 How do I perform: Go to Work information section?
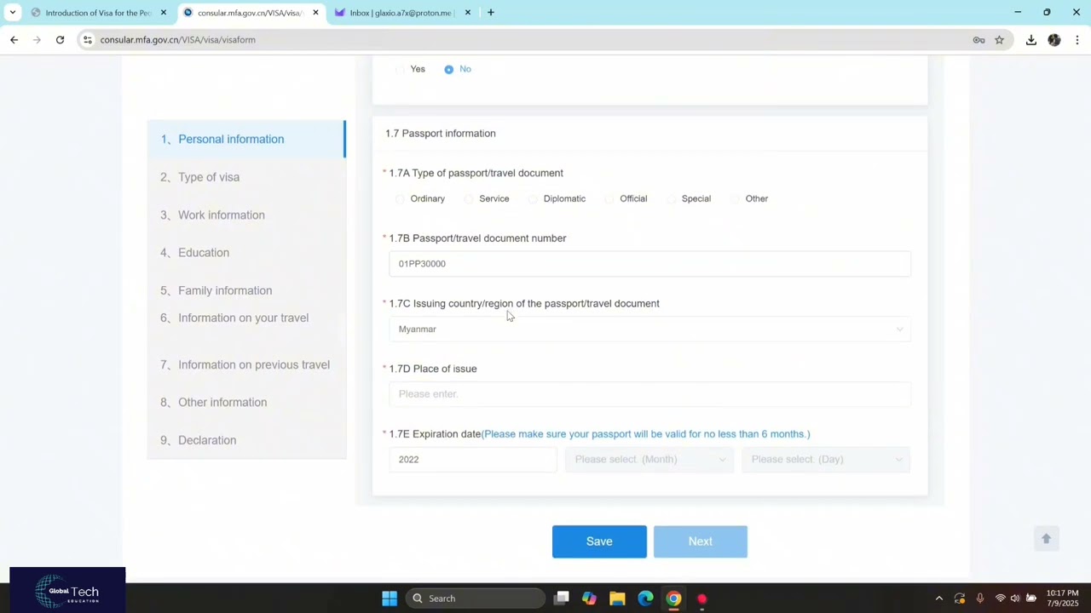(246, 215)
